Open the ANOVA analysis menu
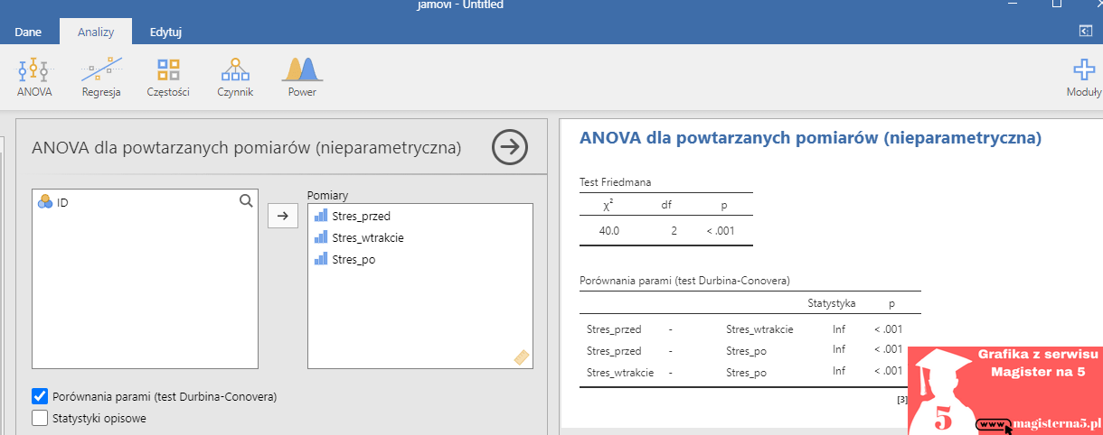This screenshot has width=1103, height=435. pos(34,78)
